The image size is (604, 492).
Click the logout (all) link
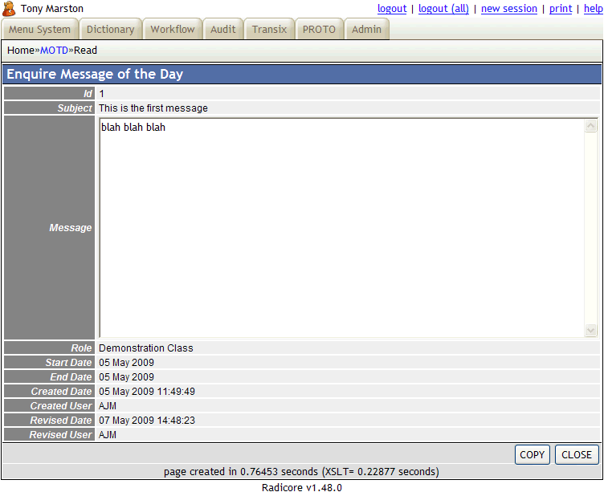pyautogui.click(x=443, y=9)
